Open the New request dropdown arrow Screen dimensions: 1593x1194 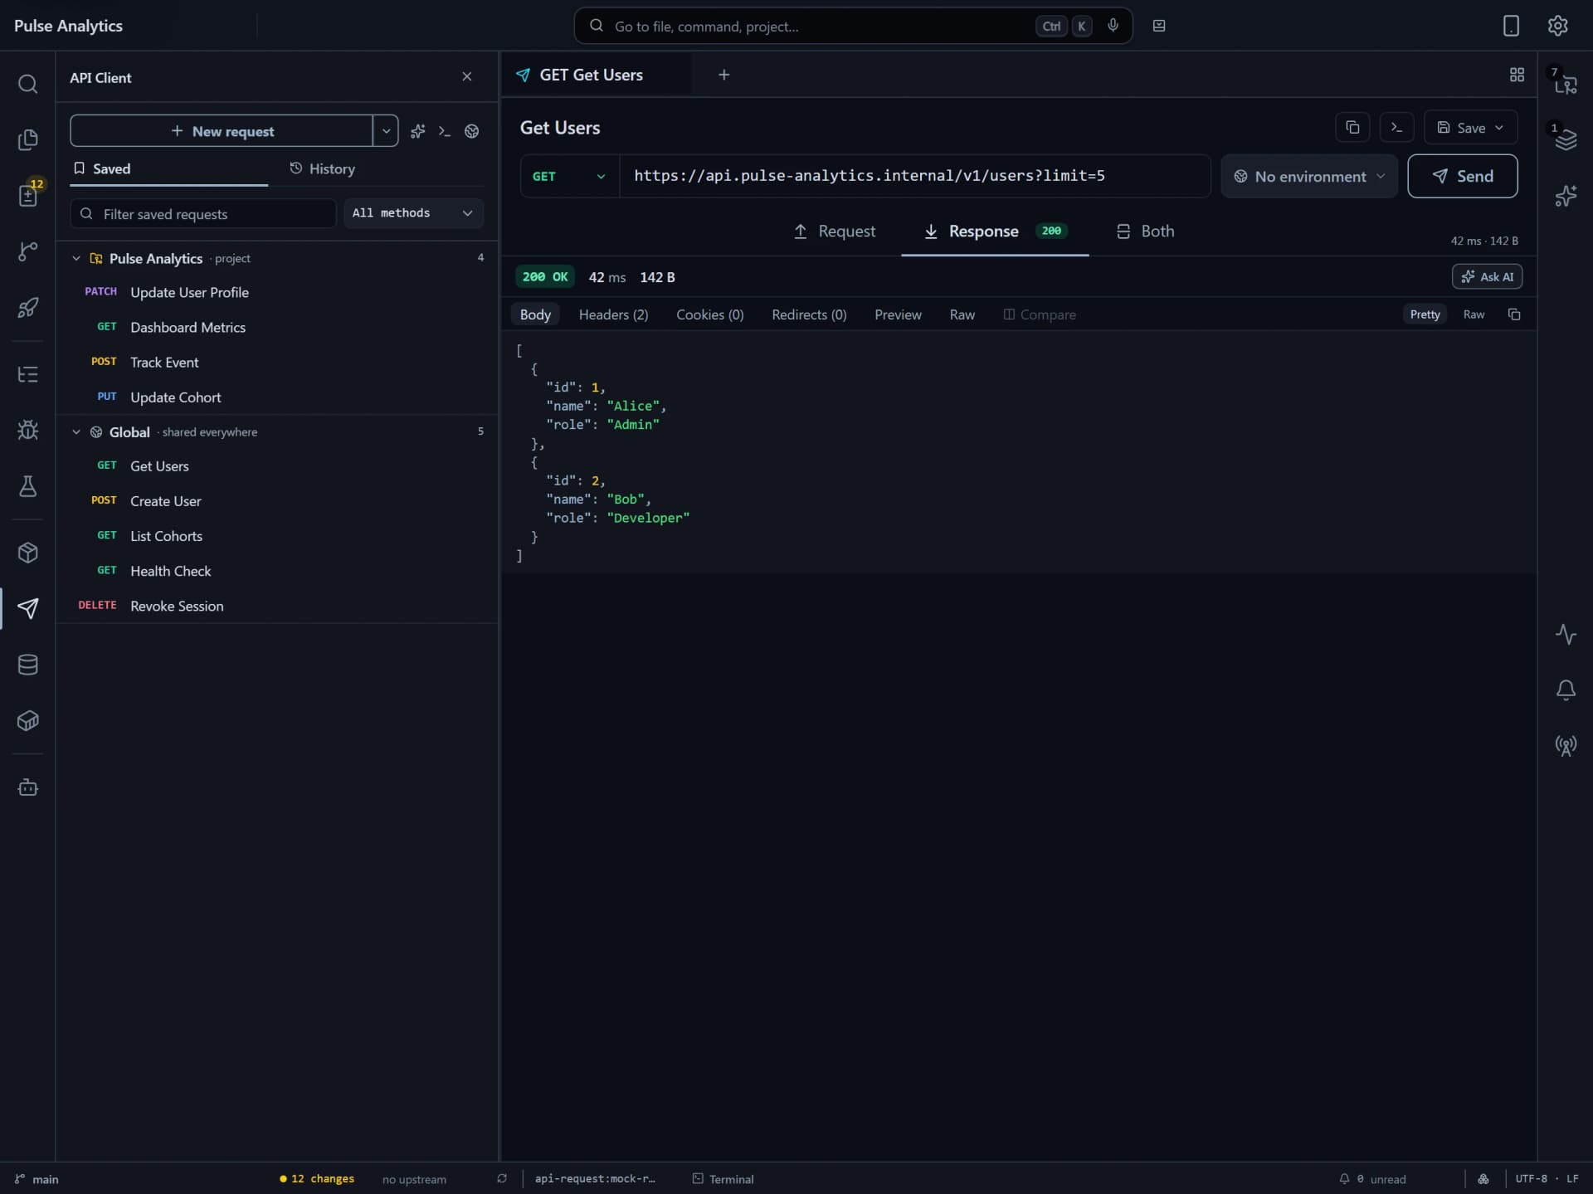(386, 131)
